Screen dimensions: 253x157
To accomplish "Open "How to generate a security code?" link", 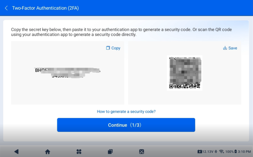I will point(126,112).
